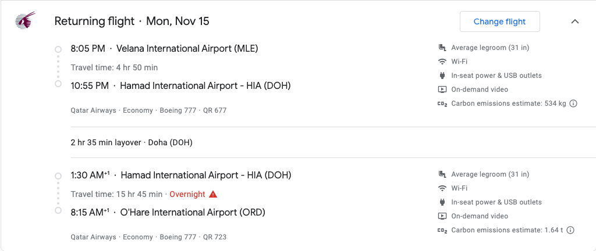Open info icon beside 534 kg emissions

coord(573,103)
